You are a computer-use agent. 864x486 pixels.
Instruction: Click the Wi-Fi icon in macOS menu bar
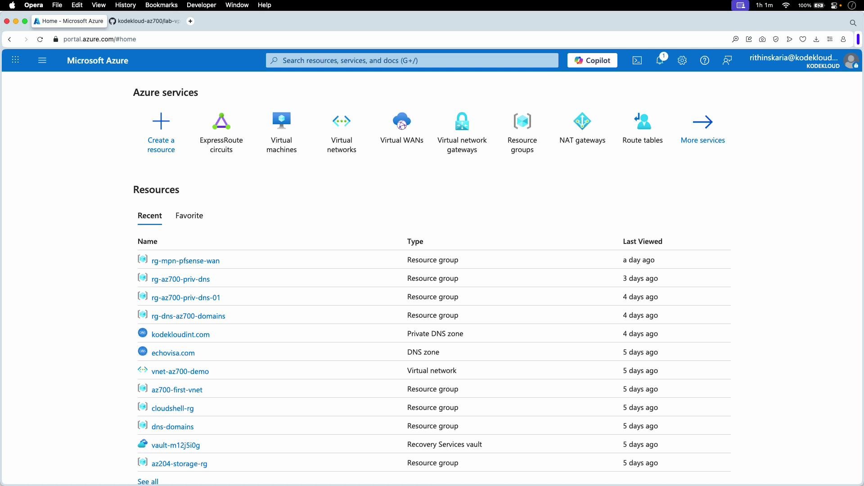coord(786,5)
